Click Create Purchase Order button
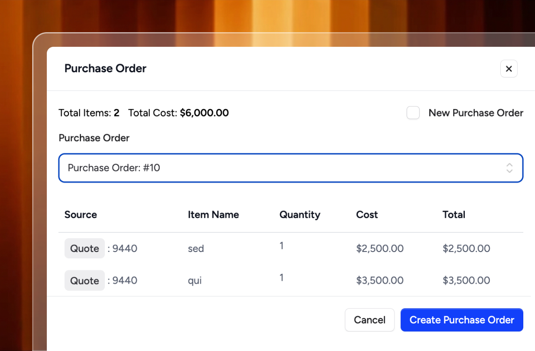535x351 pixels. tap(461, 320)
